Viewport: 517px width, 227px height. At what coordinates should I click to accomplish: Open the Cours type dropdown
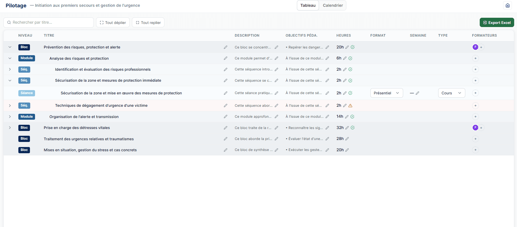pyautogui.click(x=451, y=93)
